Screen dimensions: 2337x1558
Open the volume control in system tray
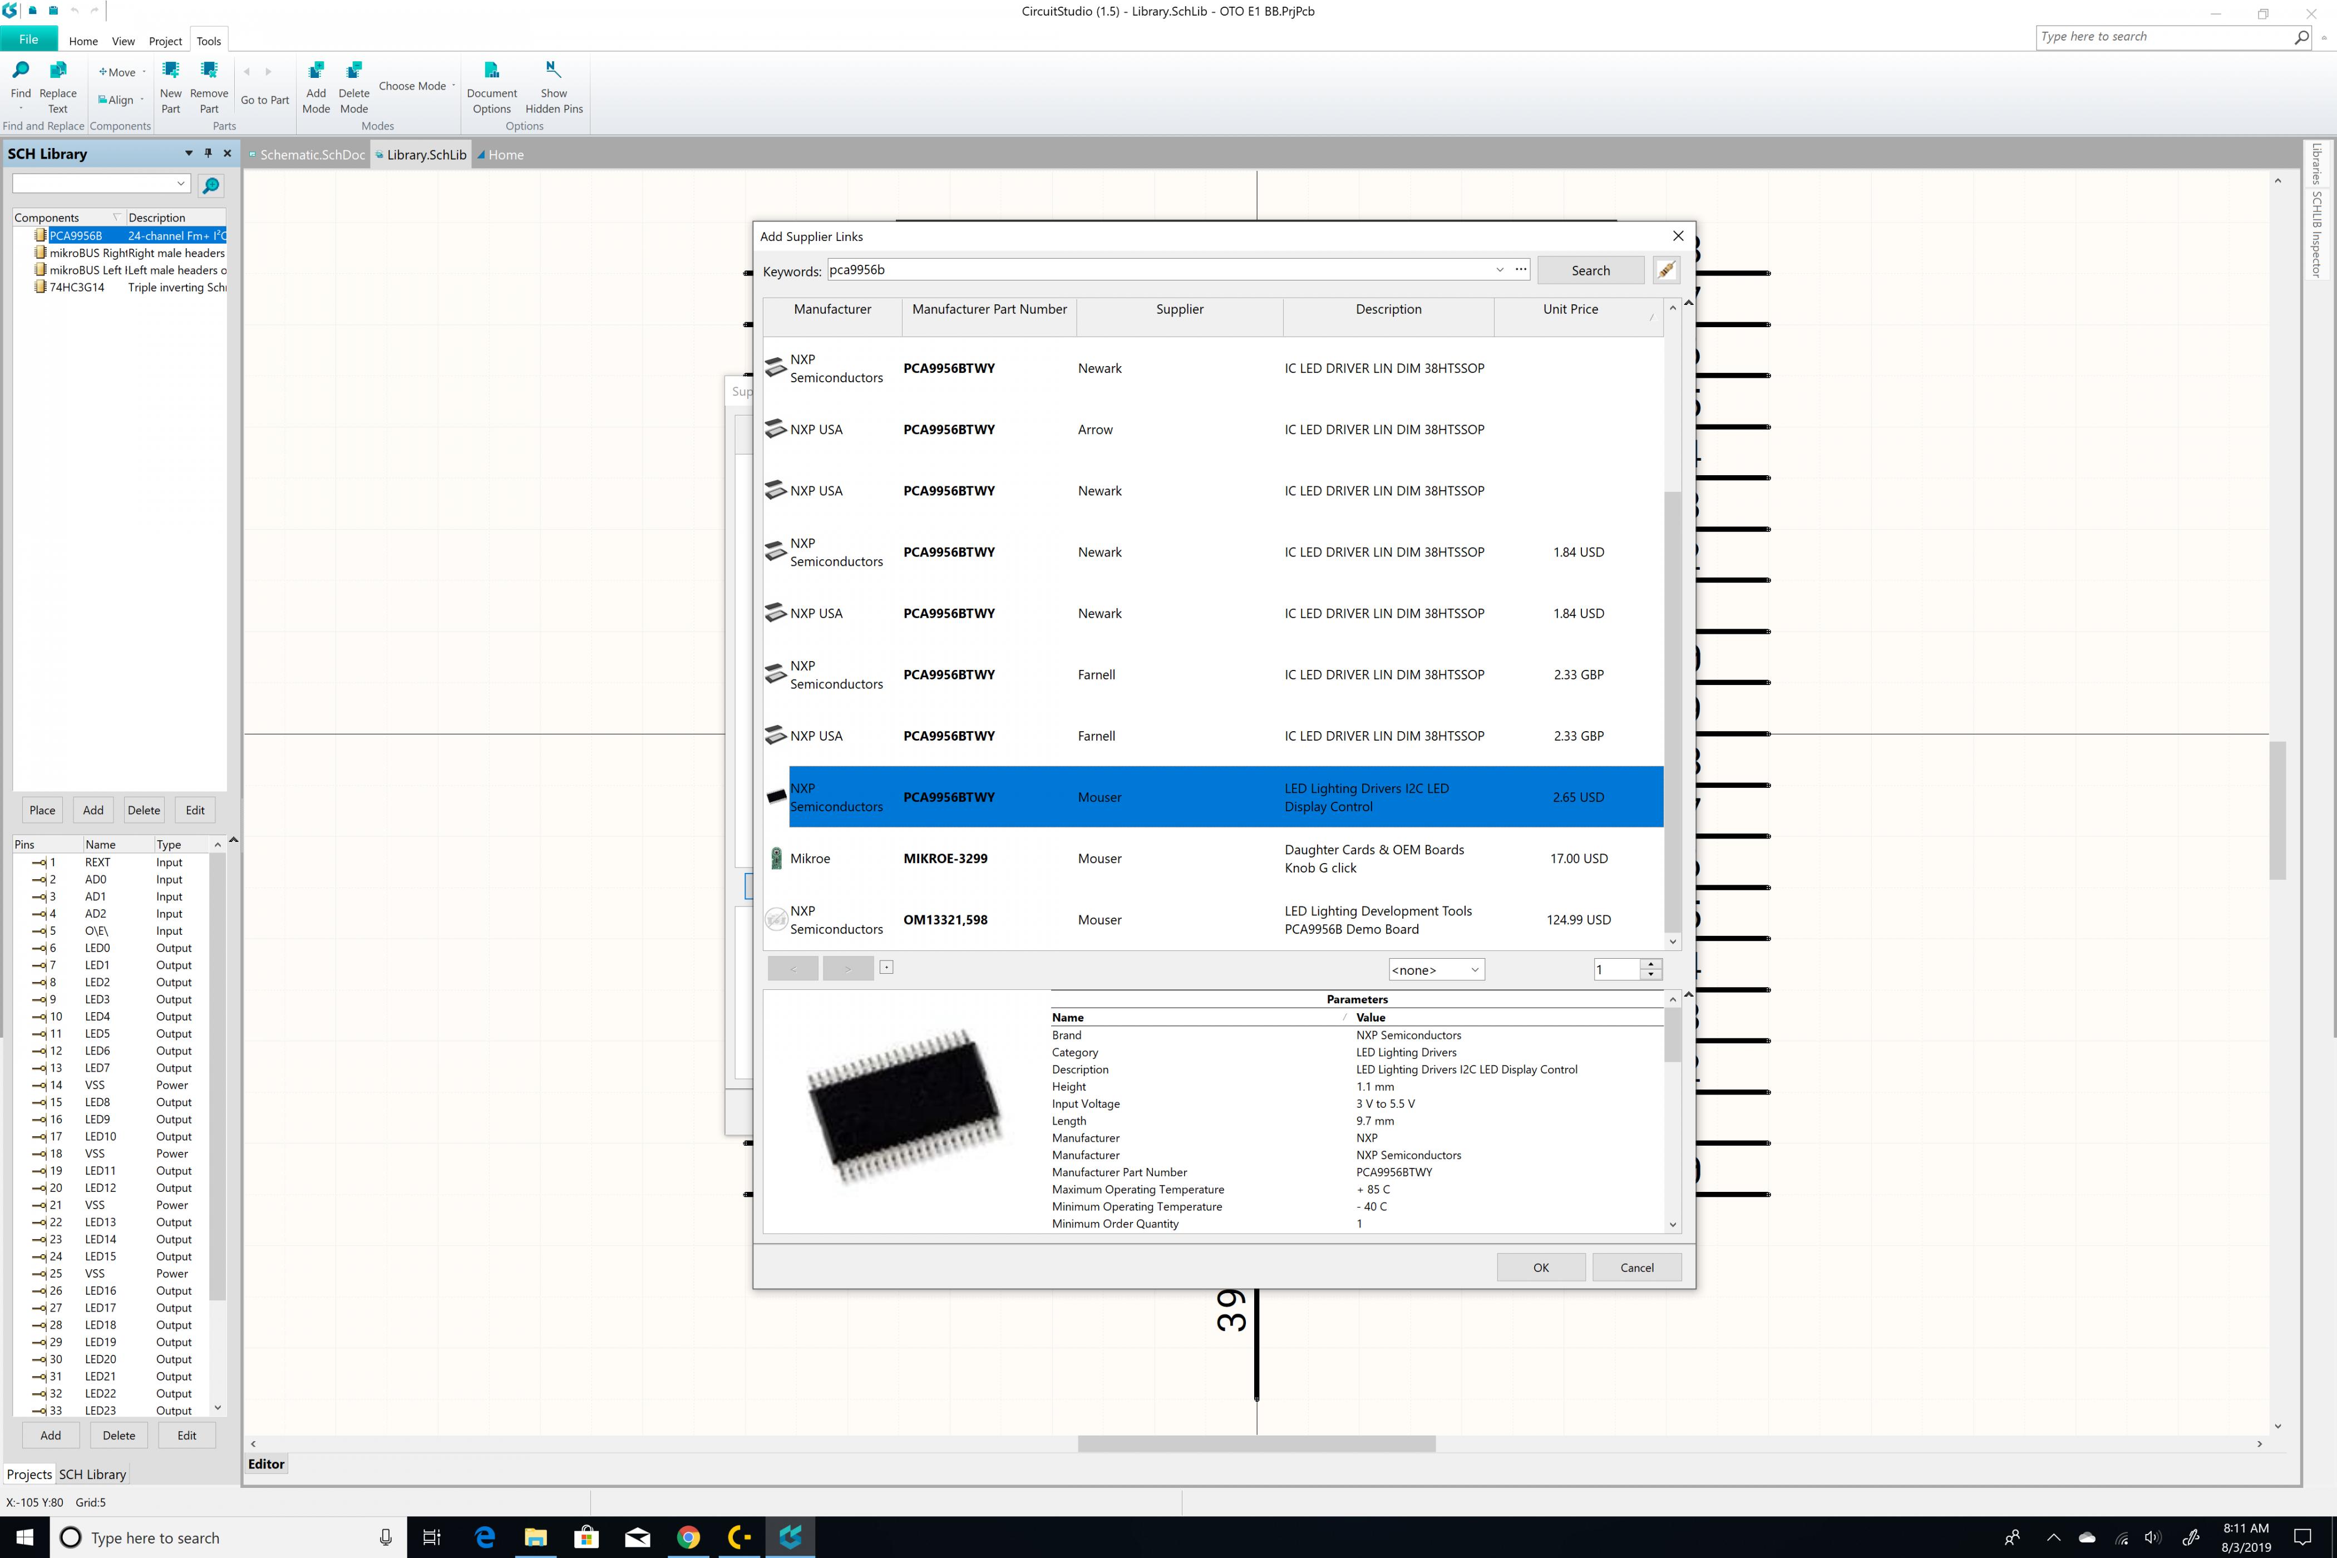2152,1537
